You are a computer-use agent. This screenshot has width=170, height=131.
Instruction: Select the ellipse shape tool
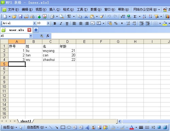coord(69,127)
